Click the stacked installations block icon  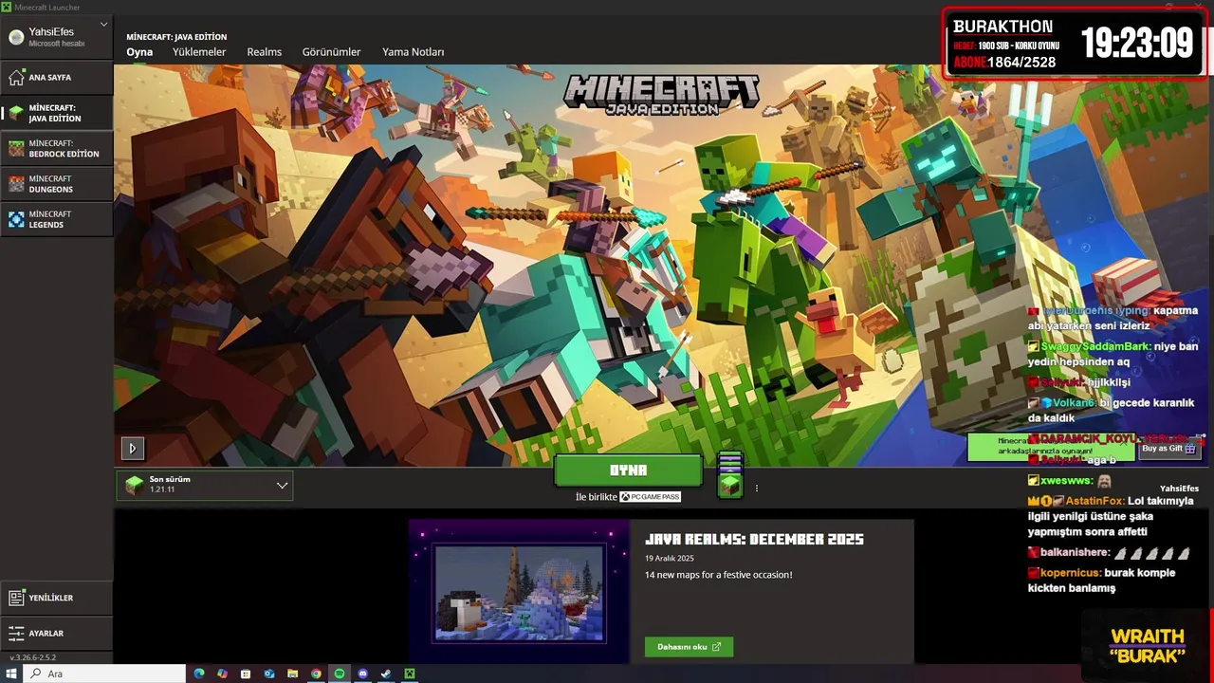pos(729,474)
